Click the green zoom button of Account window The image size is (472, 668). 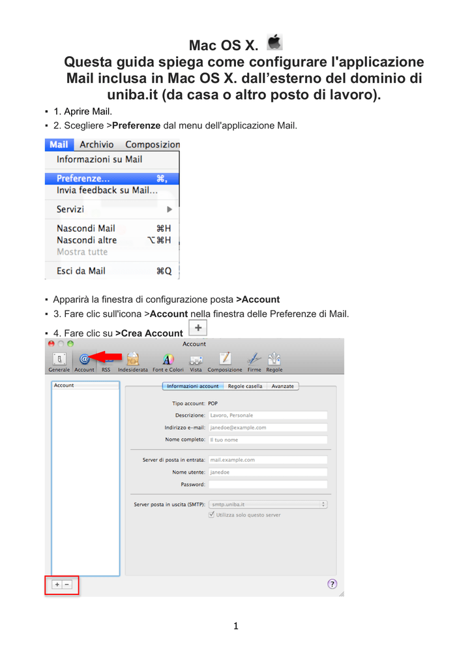(70, 344)
